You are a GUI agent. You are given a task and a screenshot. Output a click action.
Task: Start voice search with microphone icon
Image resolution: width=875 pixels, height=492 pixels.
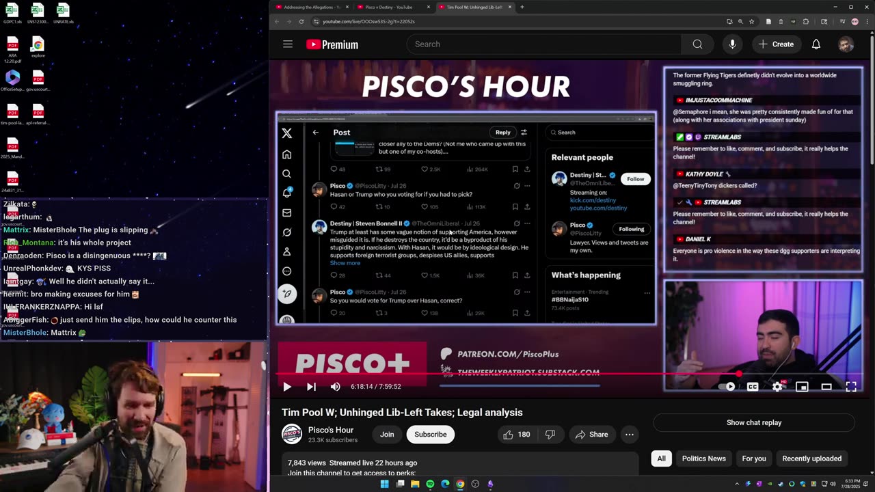(x=732, y=44)
